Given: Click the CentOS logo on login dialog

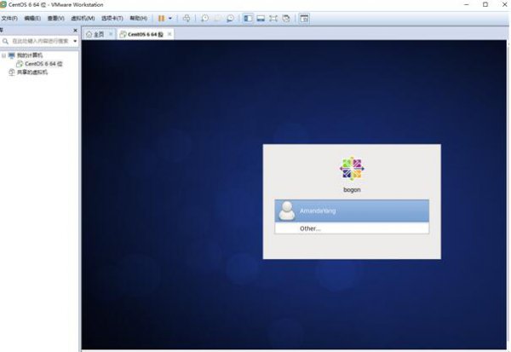Looking at the screenshot, I should [x=352, y=169].
